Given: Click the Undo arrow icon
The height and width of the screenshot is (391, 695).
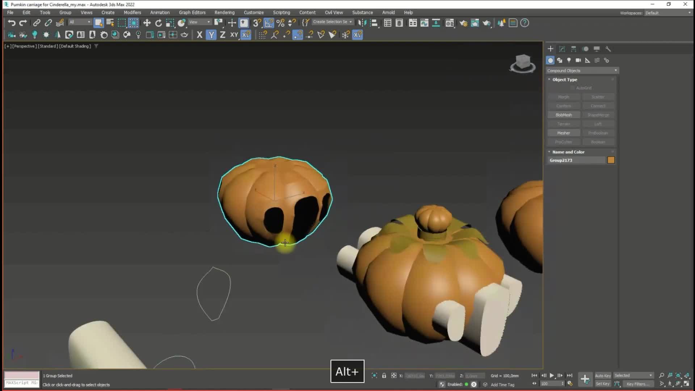Looking at the screenshot, I should (x=12, y=23).
